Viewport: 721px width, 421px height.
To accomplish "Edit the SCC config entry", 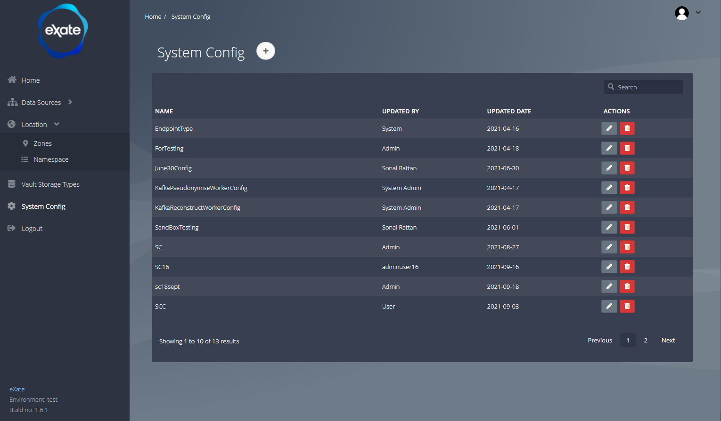I will 609,306.
